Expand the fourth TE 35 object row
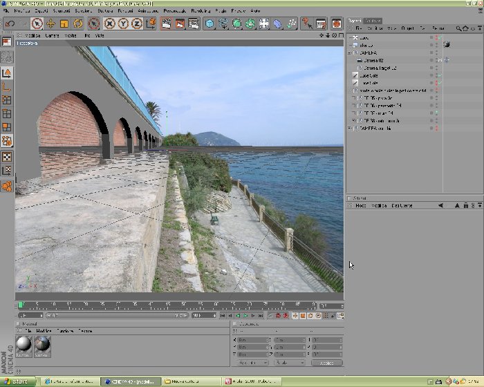This screenshot has height=387, width=484. pyautogui.click(x=354, y=121)
